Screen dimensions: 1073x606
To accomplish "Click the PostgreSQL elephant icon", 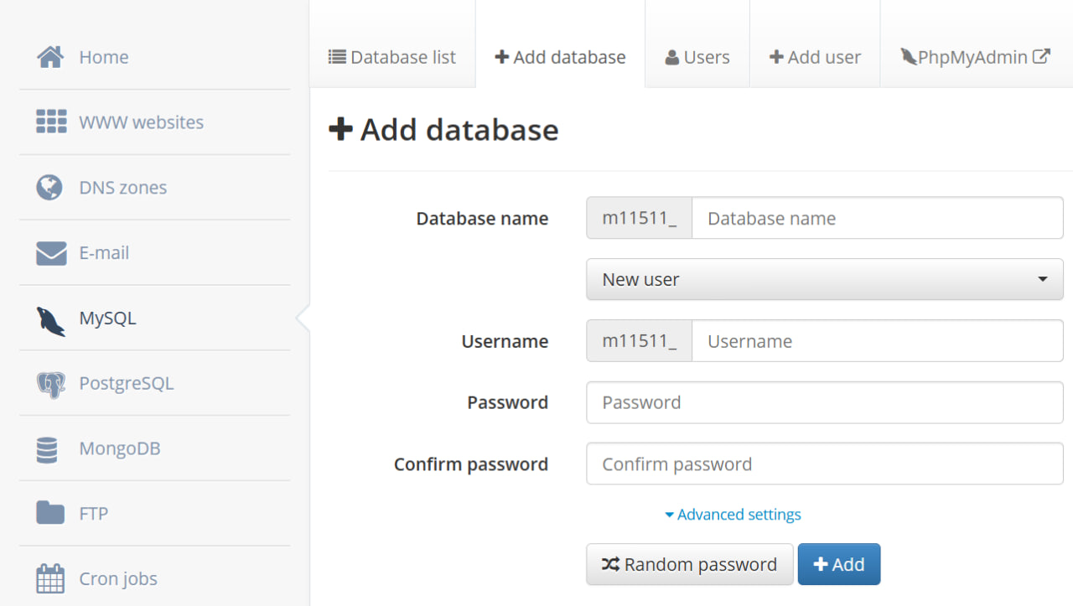I will coord(50,385).
